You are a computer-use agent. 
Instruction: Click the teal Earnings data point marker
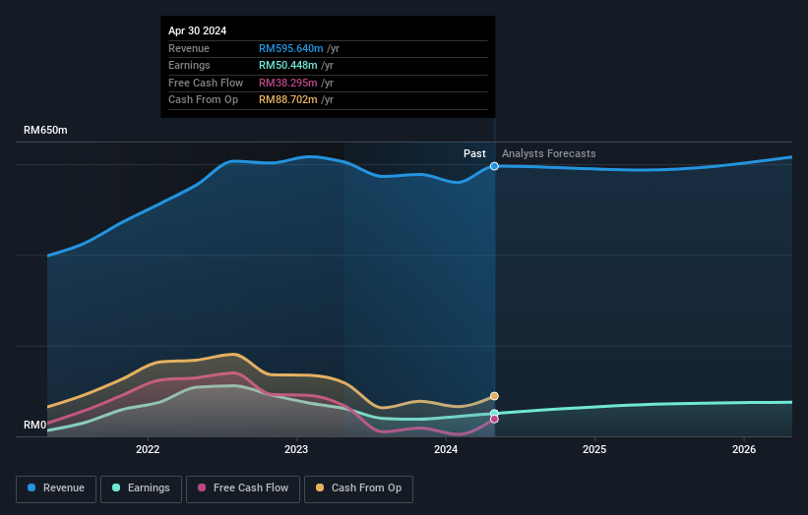click(494, 413)
